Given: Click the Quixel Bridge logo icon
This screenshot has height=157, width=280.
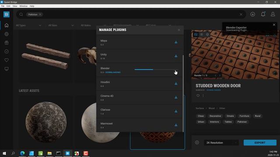Looking at the screenshot, I should (x=7, y=14).
